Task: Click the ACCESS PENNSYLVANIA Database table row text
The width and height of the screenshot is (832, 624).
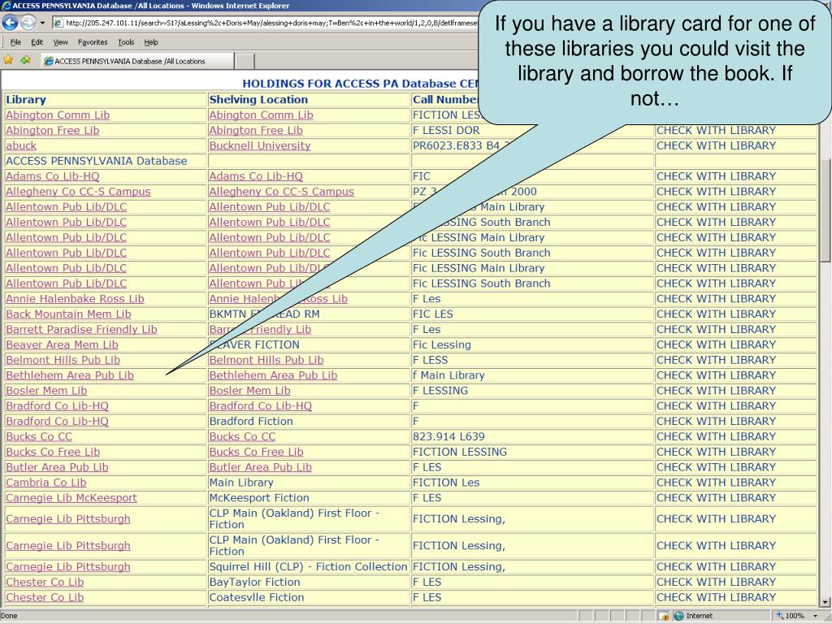Action: coord(97,162)
